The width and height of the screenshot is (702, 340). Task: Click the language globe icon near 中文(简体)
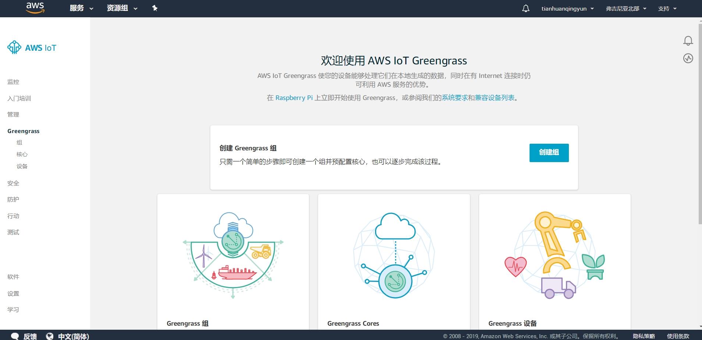click(x=49, y=336)
